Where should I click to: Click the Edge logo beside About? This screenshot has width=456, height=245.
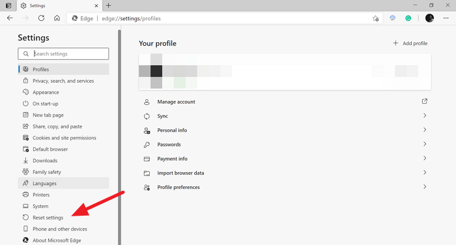(x=25, y=240)
